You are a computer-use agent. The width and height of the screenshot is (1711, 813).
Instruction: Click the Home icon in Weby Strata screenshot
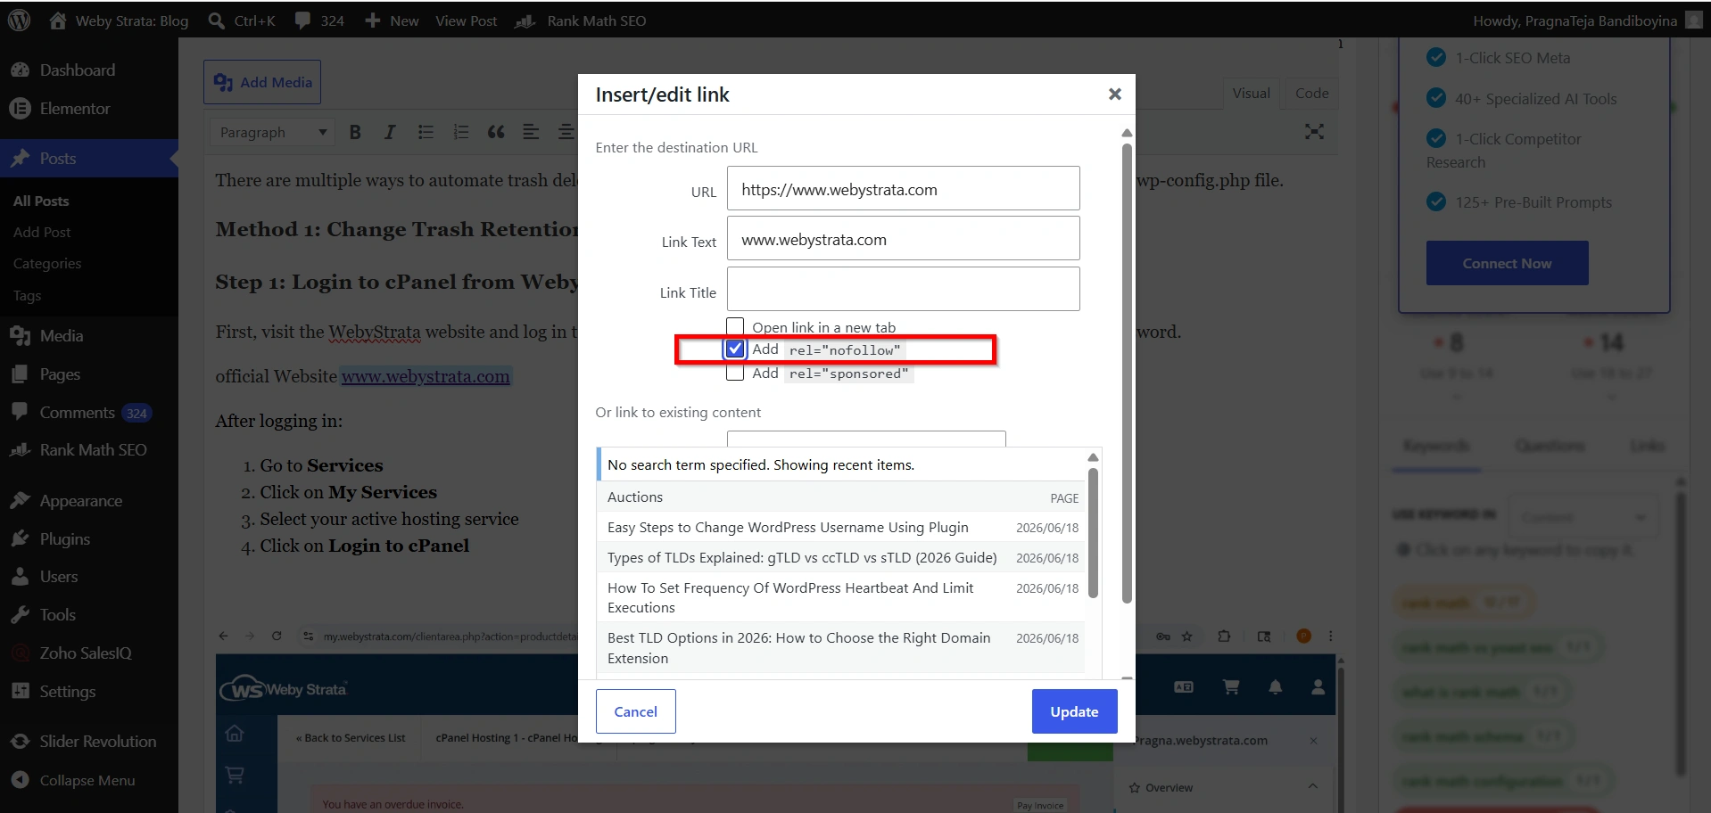click(x=235, y=734)
